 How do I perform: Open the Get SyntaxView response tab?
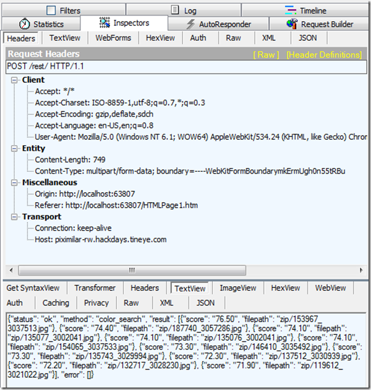pos(33,288)
